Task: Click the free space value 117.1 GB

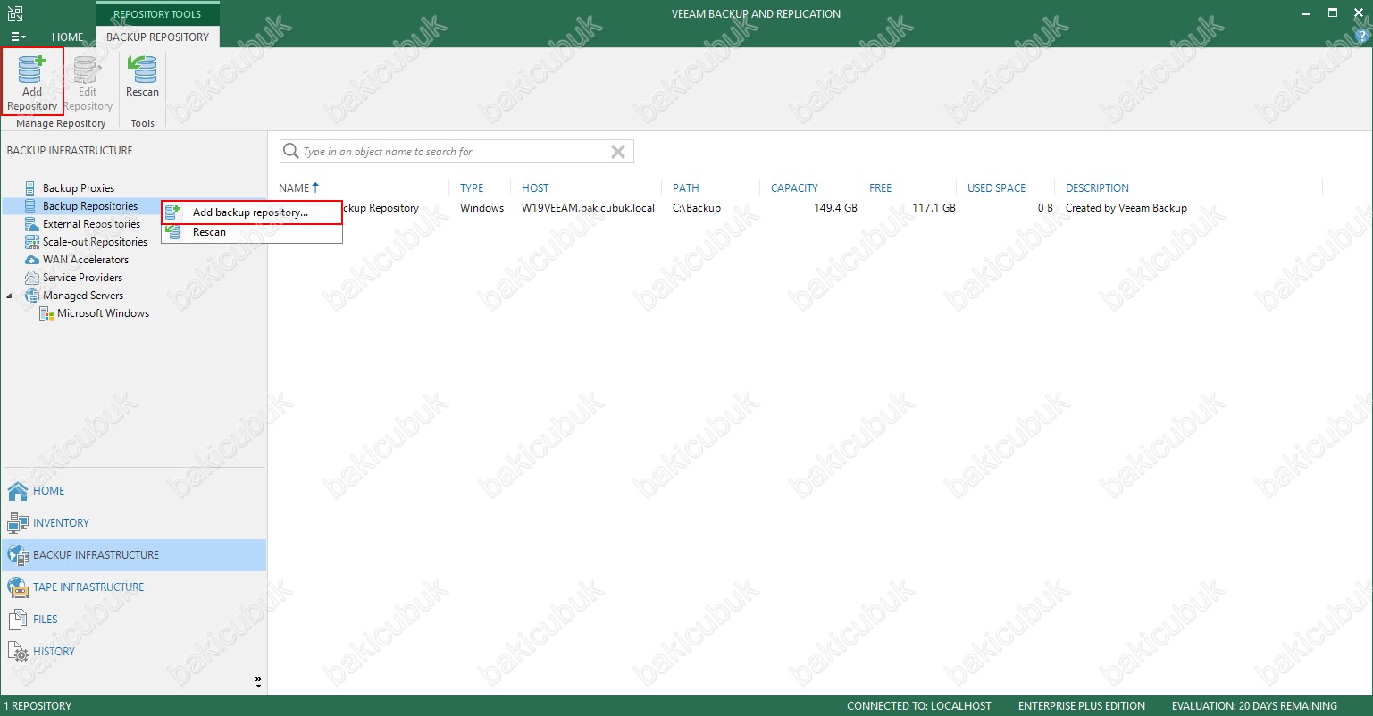Action: tap(933, 208)
